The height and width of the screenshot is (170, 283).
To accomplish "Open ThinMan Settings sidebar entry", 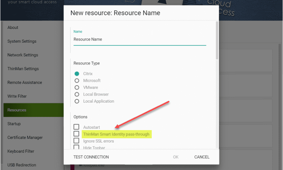I will (23, 69).
